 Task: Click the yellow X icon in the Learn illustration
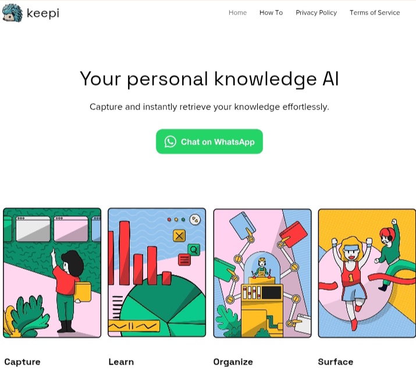point(179,235)
